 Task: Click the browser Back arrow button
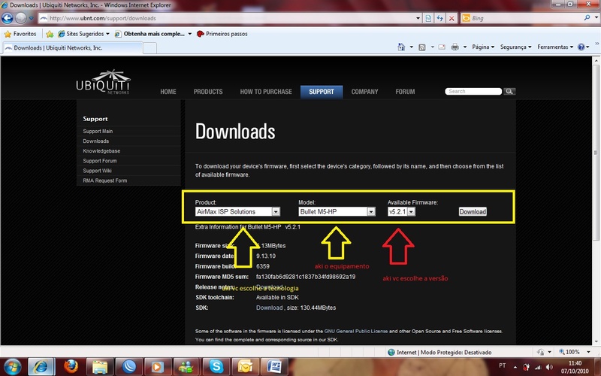8,17
